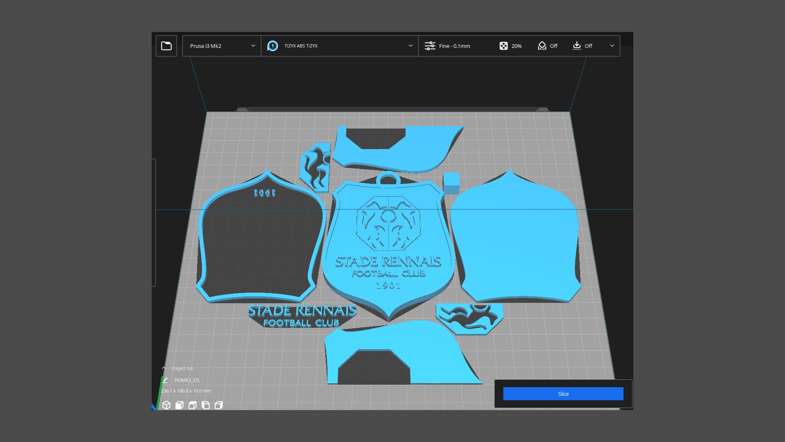Click the print profile sliders icon
Image resolution: width=785 pixels, height=442 pixels.
[x=430, y=46]
